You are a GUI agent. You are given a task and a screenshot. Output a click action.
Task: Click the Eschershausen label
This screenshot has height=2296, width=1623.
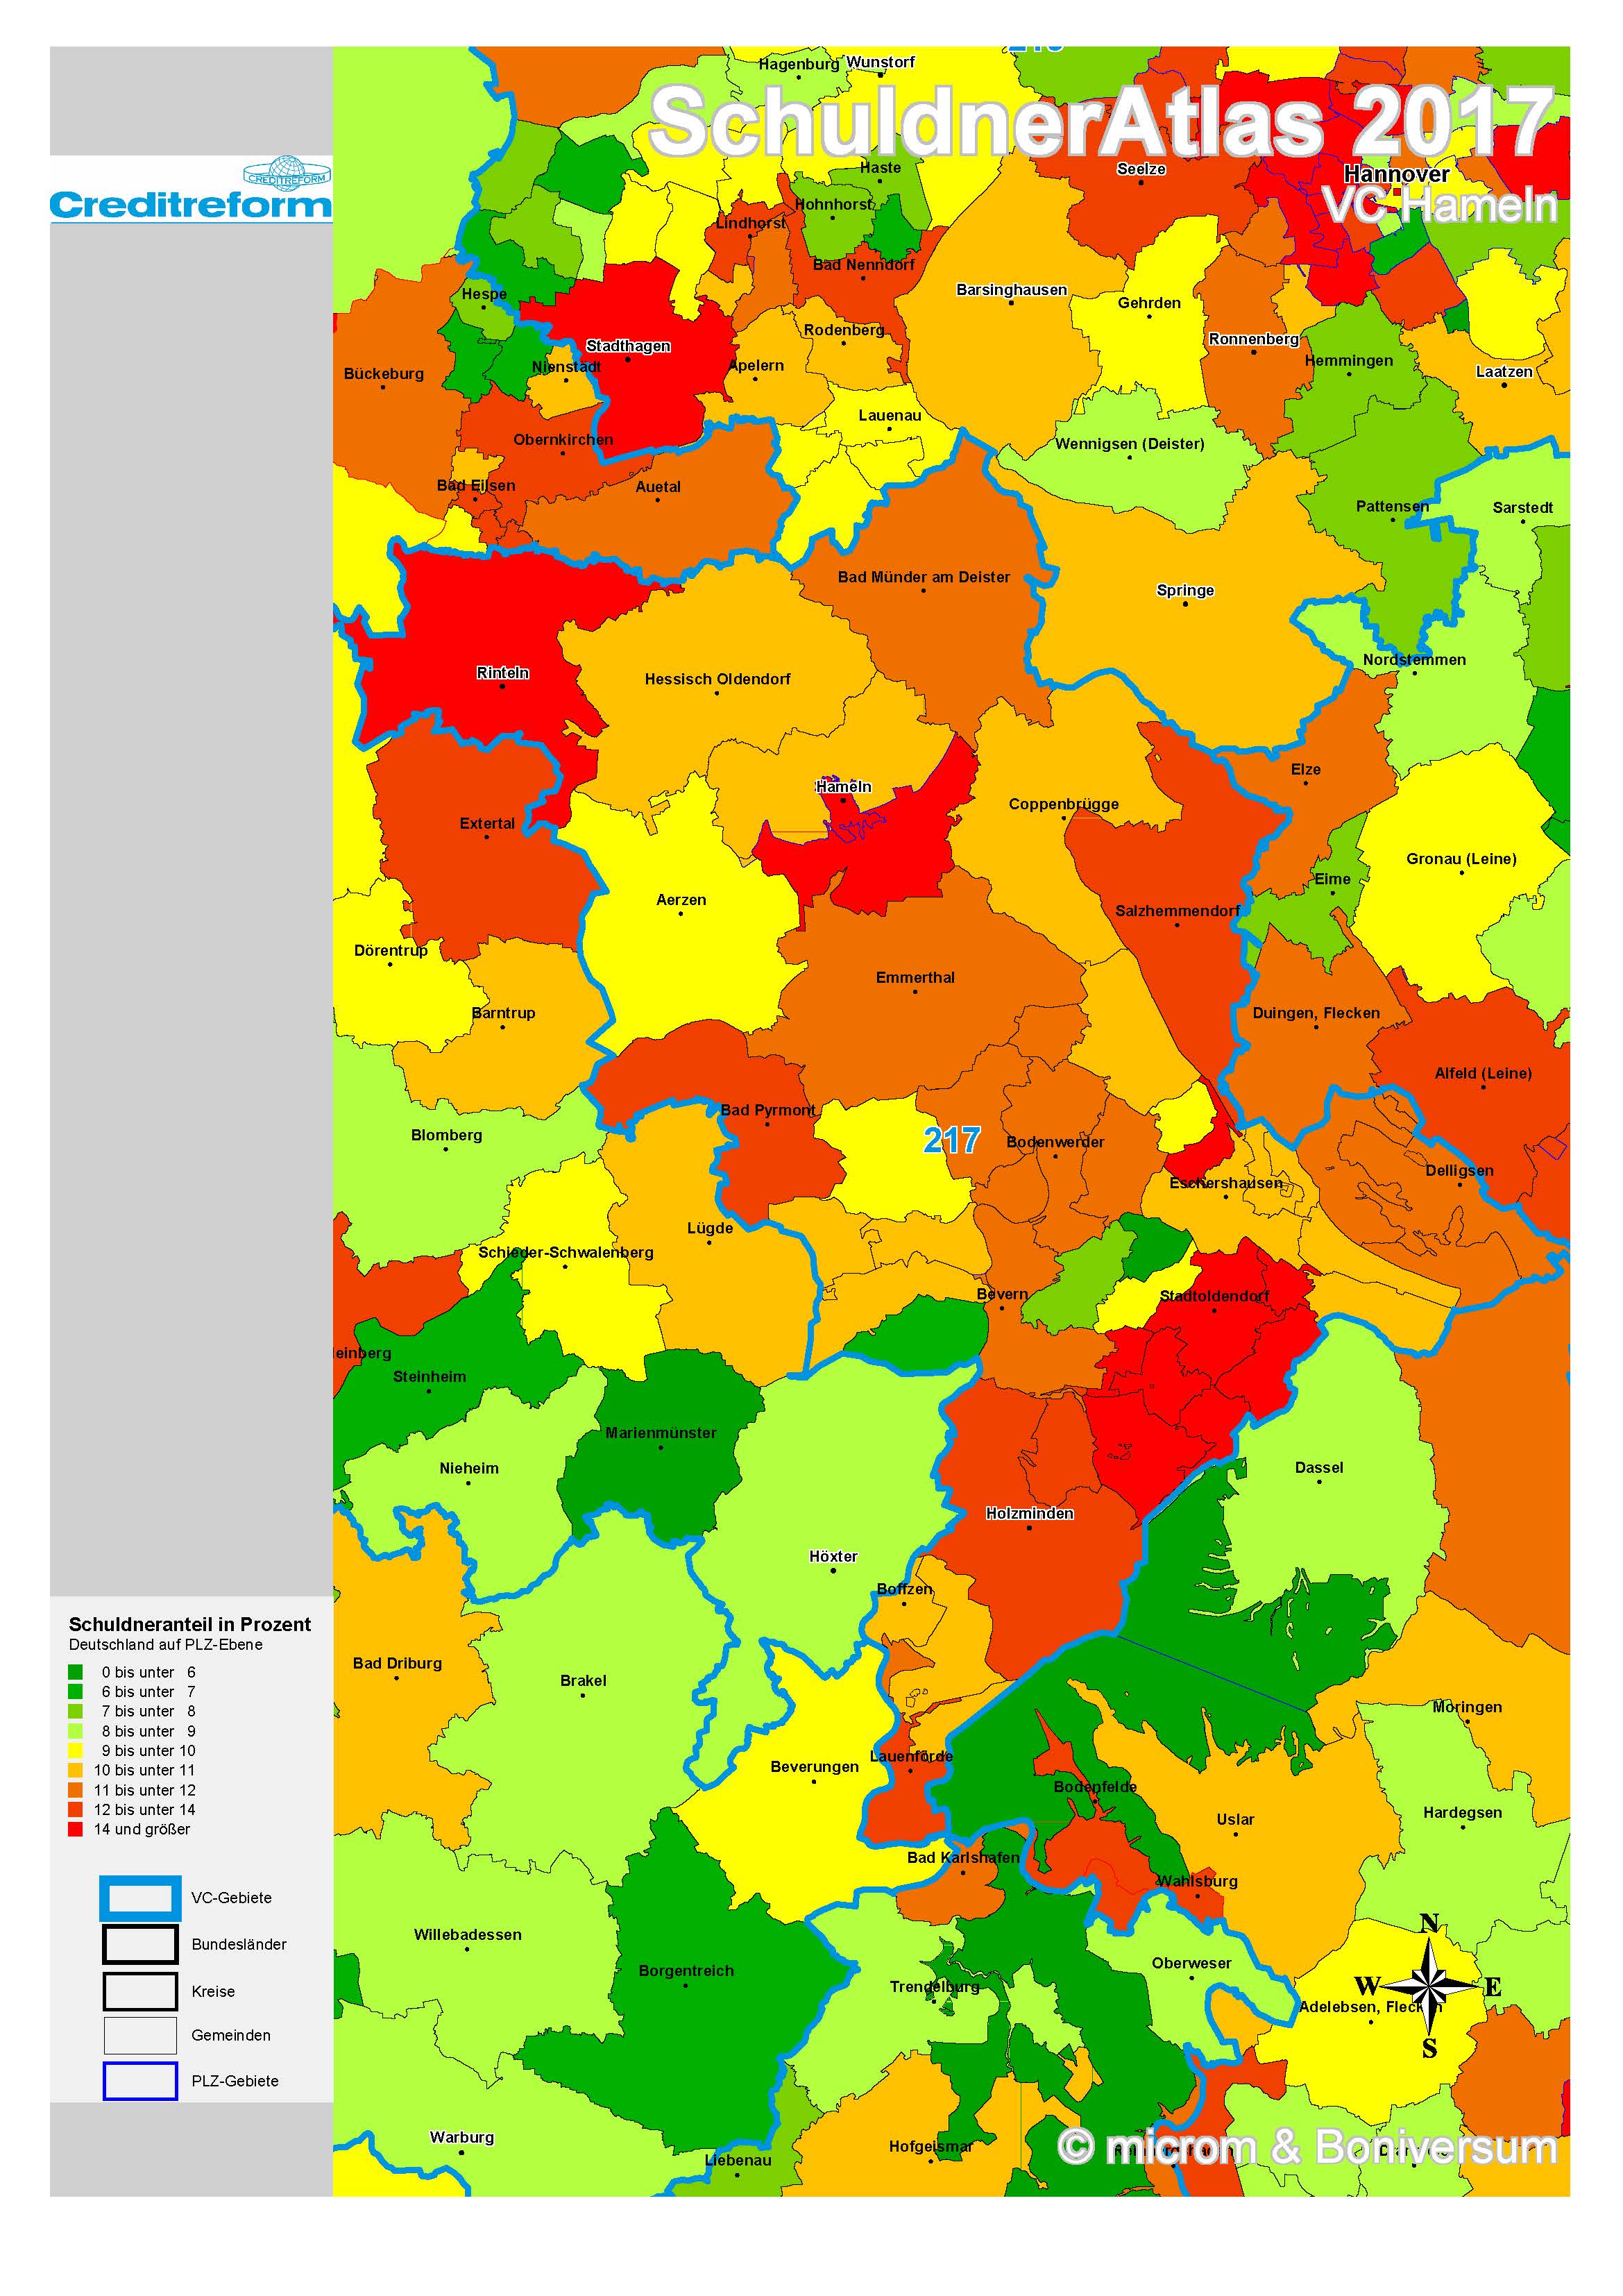pos(1226,1183)
